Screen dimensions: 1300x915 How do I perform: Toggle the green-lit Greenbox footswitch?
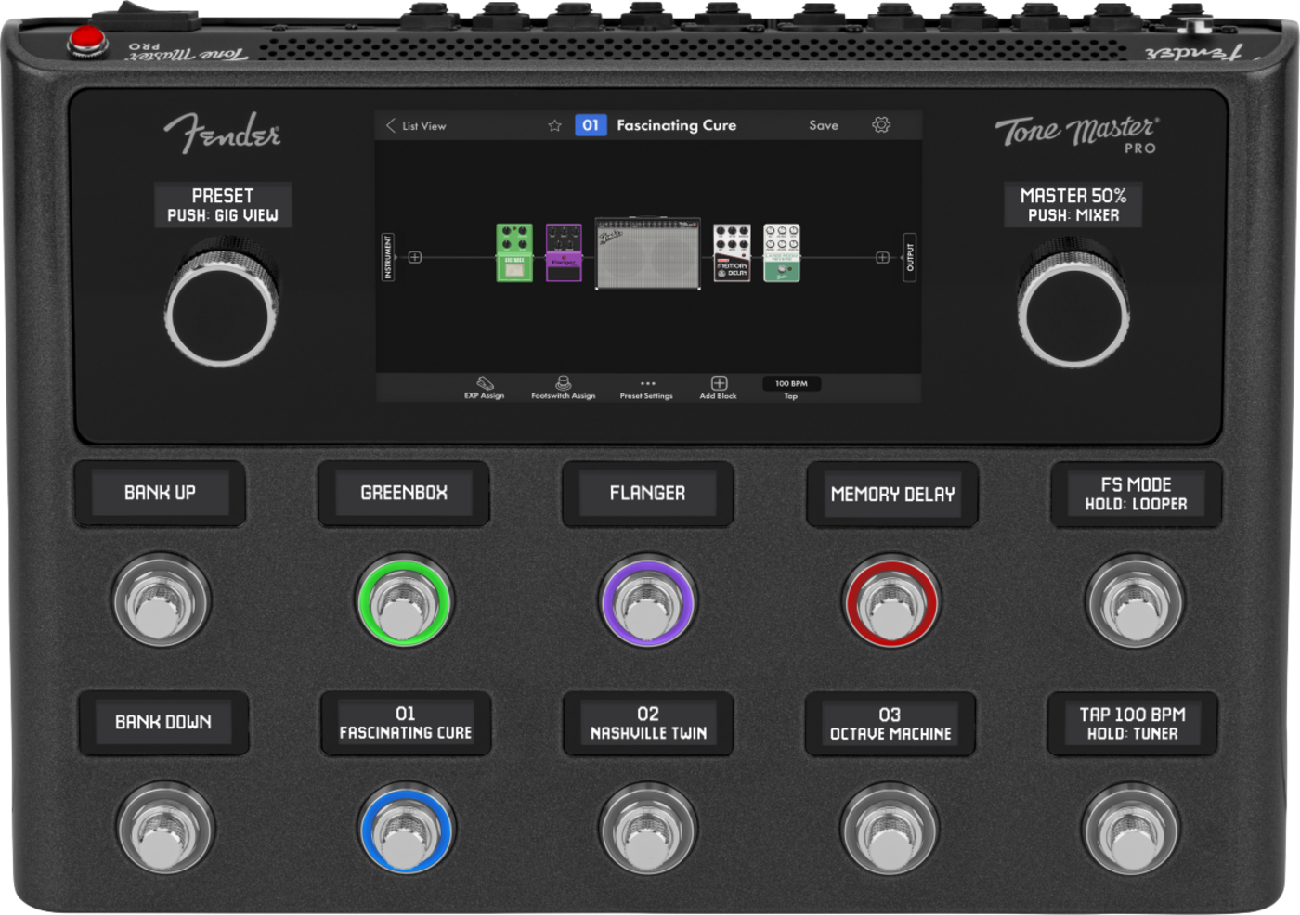point(405,602)
